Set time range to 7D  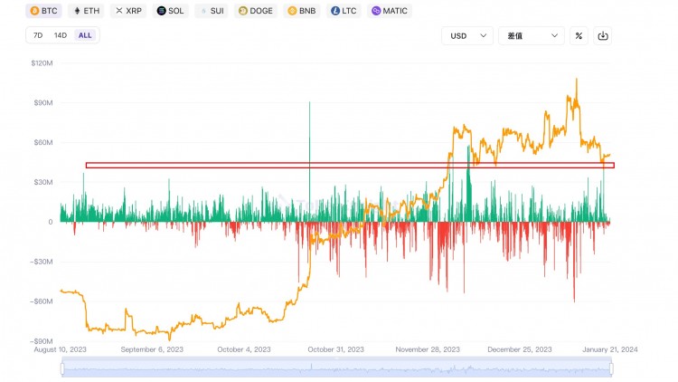38,35
